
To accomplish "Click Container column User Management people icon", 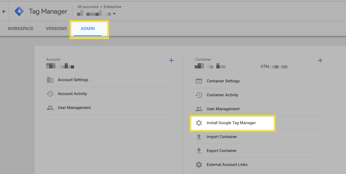I will tap(199, 109).
